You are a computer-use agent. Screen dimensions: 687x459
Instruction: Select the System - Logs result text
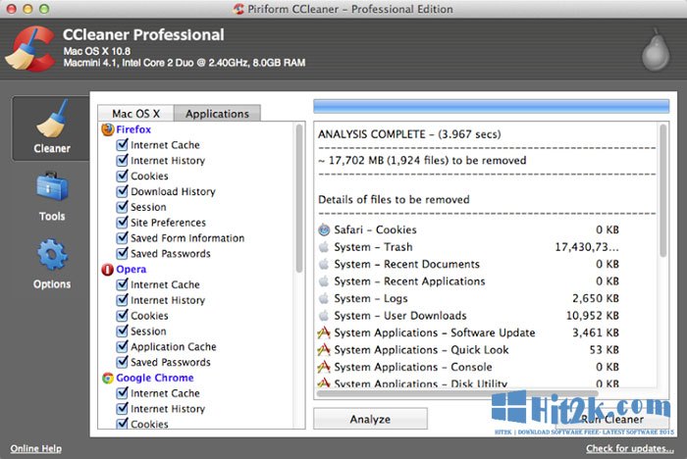[x=371, y=298]
